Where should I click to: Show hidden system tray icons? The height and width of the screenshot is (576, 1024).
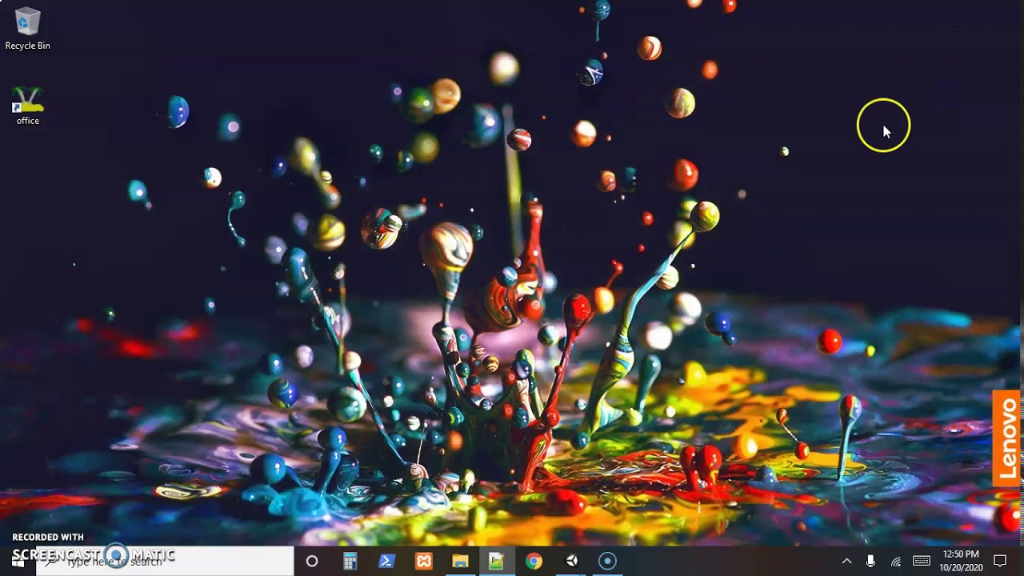pyautogui.click(x=846, y=561)
